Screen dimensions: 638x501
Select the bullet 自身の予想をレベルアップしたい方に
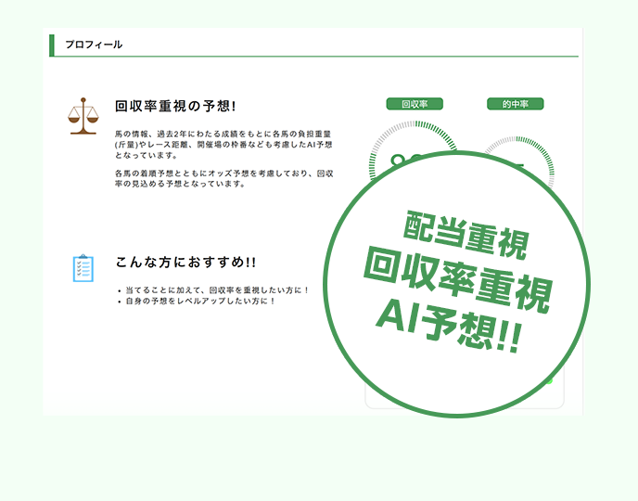tap(200, 302)
